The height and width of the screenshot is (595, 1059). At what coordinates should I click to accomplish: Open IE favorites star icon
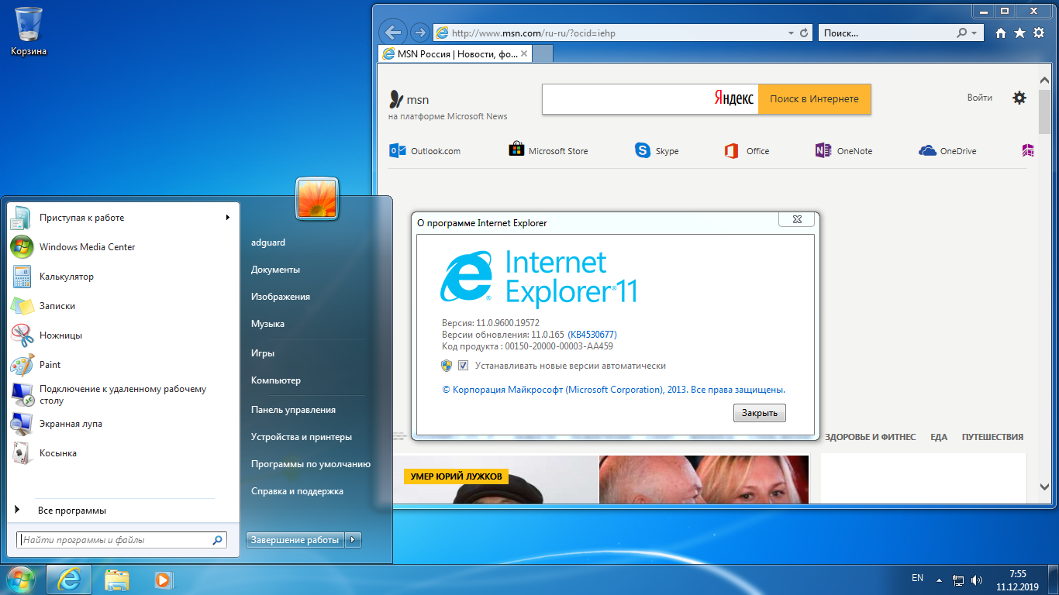[1019, 33]
